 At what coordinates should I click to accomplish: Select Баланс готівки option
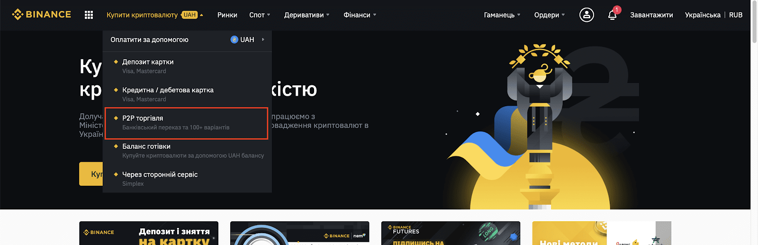click(187, 151)
